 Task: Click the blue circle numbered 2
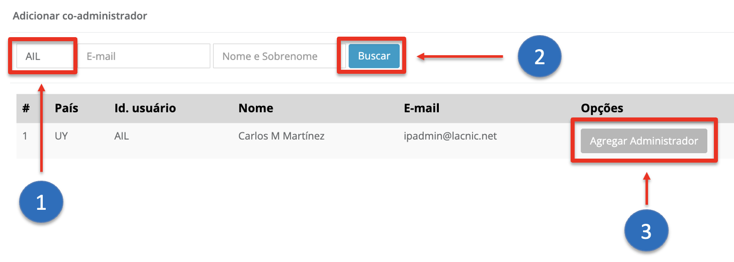(x=539, y=57)
